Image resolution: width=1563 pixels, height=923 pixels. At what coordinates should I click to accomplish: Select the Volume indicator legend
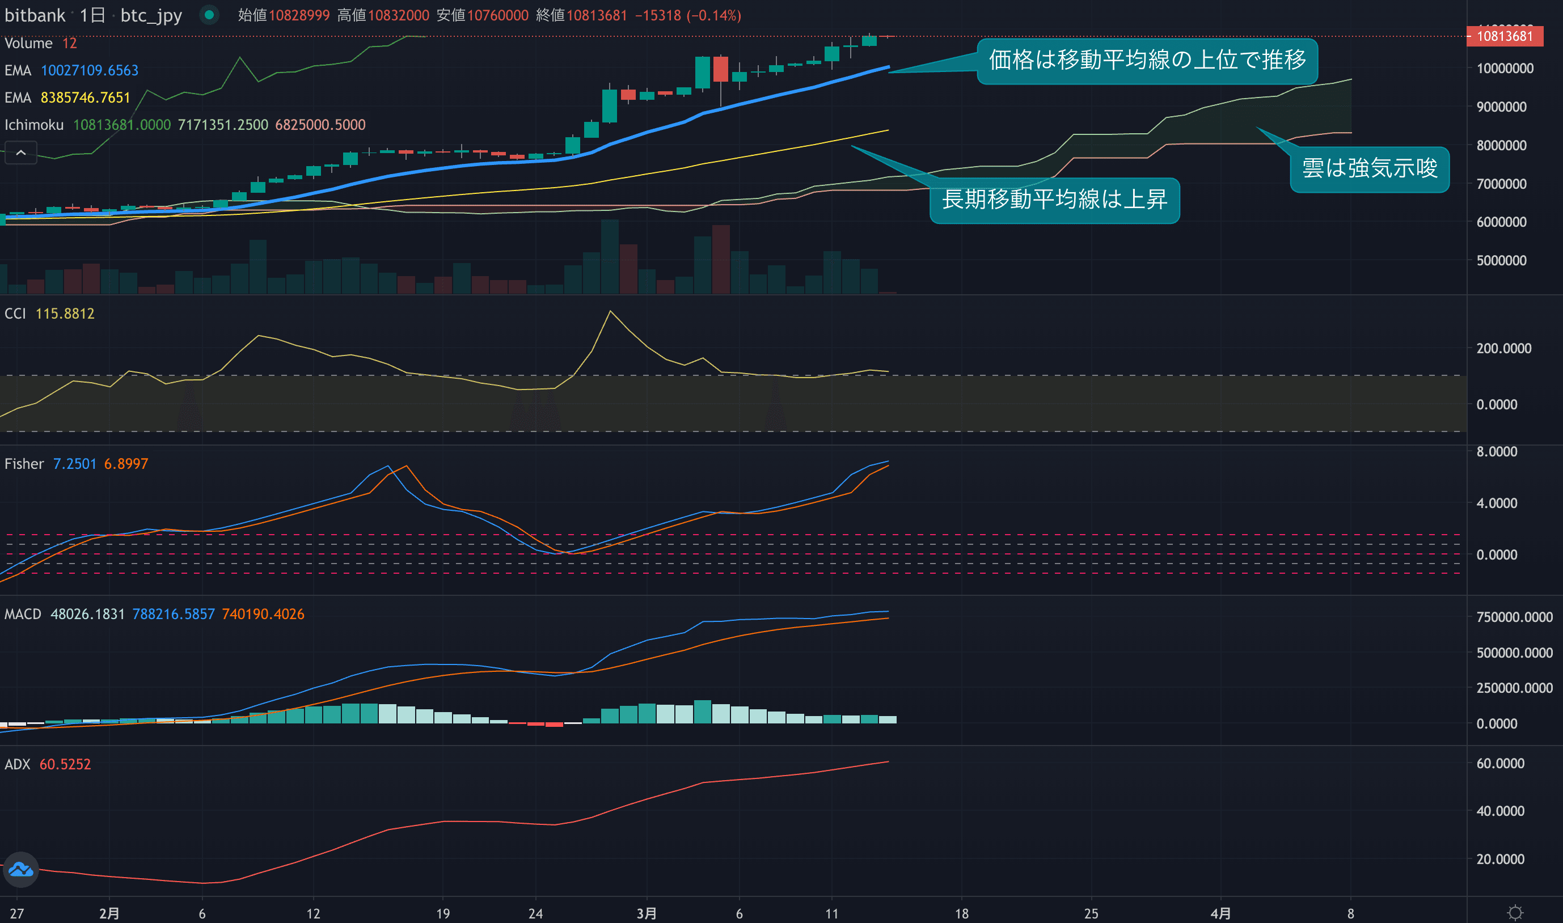[28, 44]
